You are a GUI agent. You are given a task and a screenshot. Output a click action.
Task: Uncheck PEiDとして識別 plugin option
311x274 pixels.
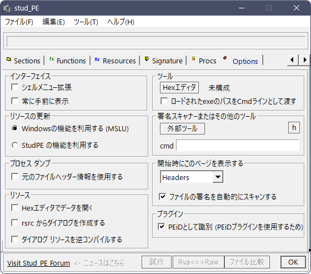pos(162,227)
